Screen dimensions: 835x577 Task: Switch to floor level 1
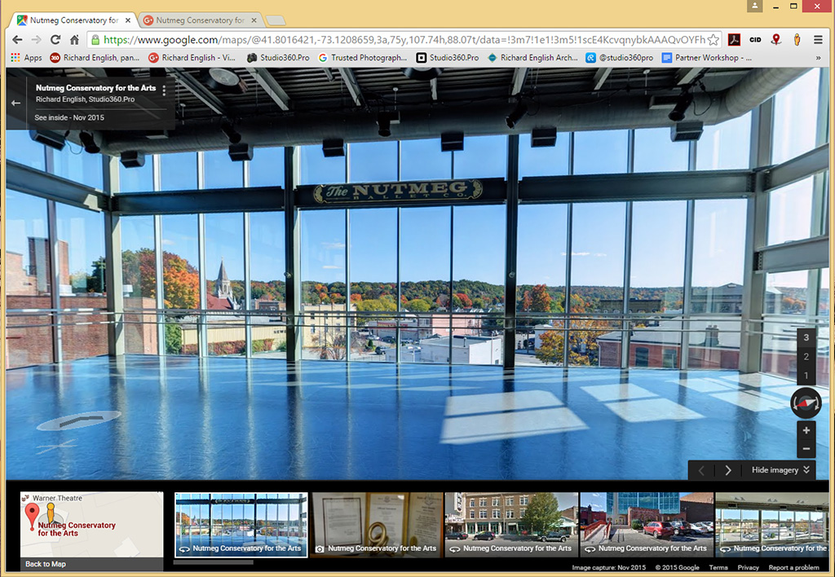click(x=806, y=375)
